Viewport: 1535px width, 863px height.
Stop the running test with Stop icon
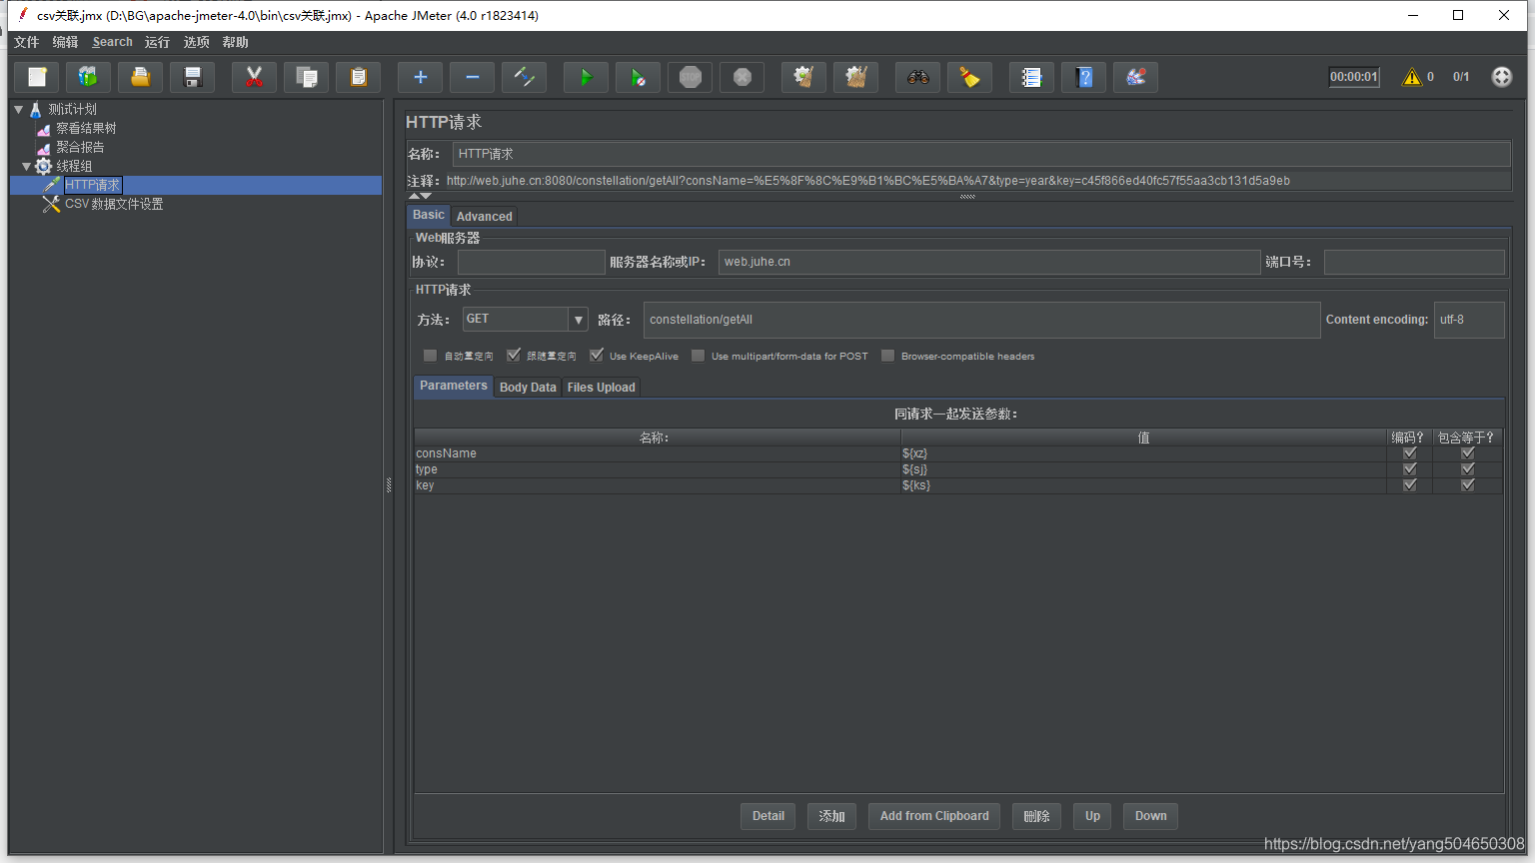tap(691, 77)
